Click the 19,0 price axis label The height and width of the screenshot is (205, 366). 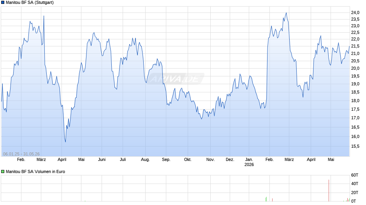tap(355, 84)
